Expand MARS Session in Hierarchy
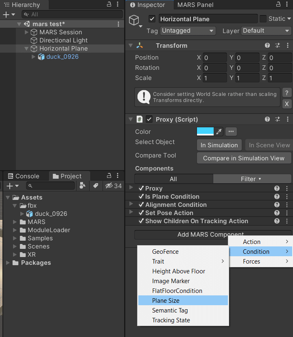This screenshot has width=293, height=337. click(26, 32)
